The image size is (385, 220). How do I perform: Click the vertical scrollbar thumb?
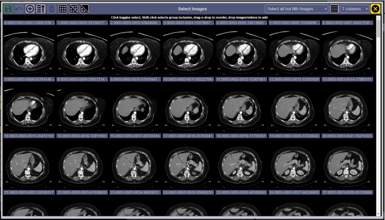378,29
